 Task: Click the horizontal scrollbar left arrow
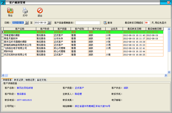[x=3, y=75]
